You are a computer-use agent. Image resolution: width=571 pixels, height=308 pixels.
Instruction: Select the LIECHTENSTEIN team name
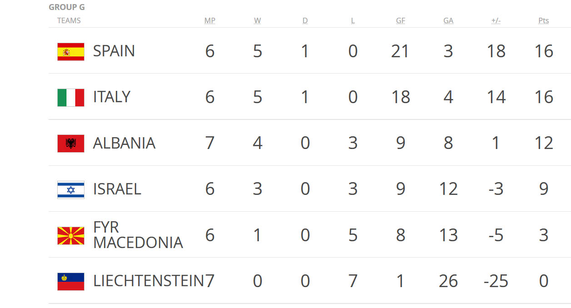[x=149, y=281]
